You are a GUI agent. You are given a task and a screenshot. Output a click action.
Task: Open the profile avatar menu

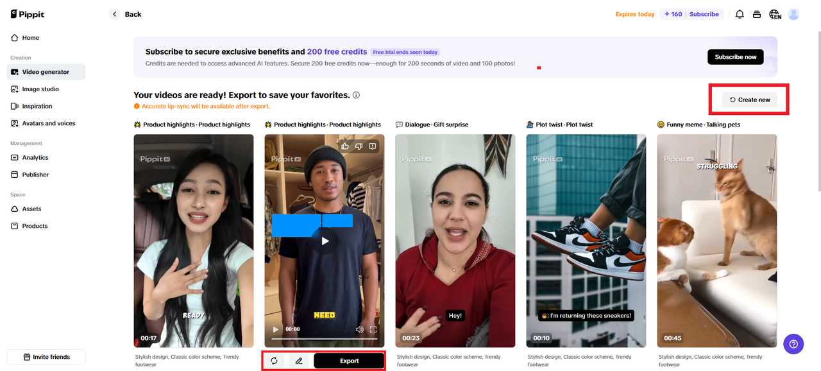[x=793, y=13]
